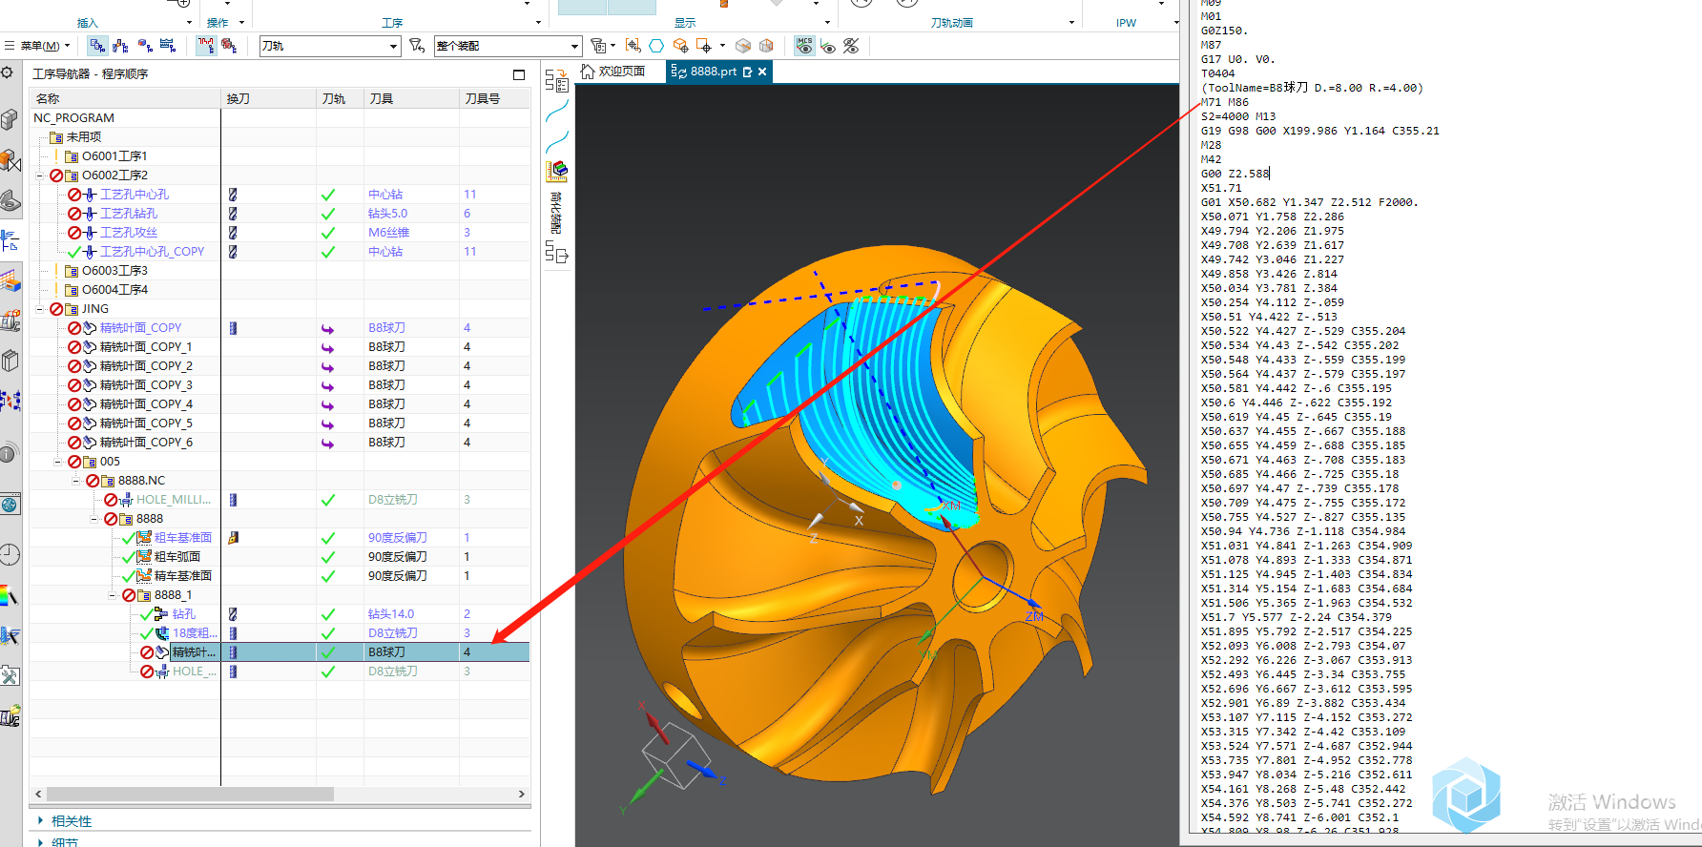The width and height of the screenshot is (1702, 847).
Task: Open the 插入 ribbon group dropdown
Action: coord(189,23)
